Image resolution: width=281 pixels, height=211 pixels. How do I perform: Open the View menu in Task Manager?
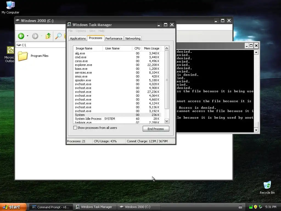[92, 31]
